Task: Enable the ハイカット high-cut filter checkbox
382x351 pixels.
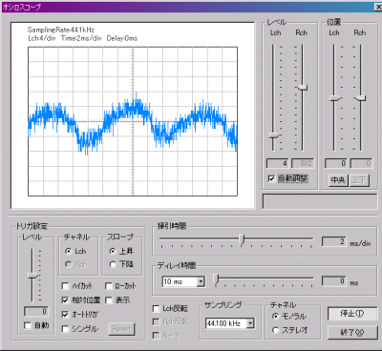Action: click(x=65, y=286)
